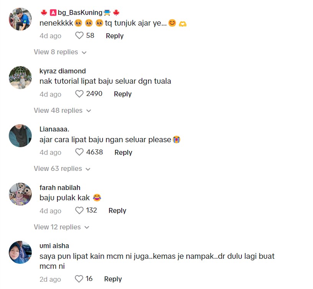Expand View 8 replies
313x289 pixels.
tap(60, 52)
